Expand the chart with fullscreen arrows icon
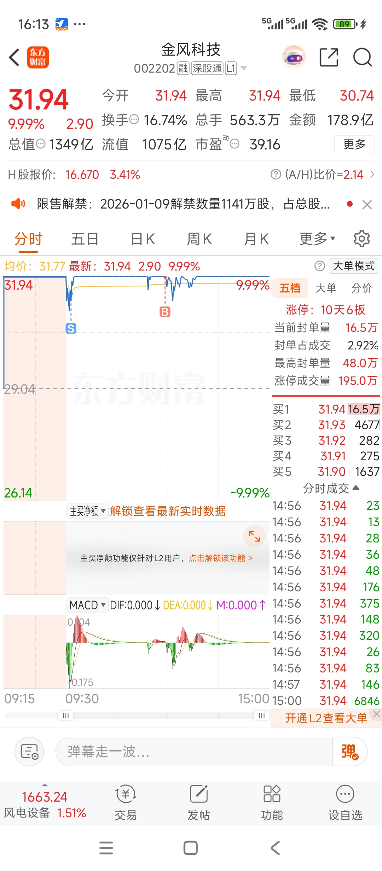Viewport: 382px width, 871px height. (254, 536)
